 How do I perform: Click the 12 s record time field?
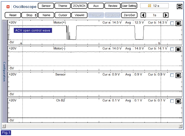click(154, 6)
